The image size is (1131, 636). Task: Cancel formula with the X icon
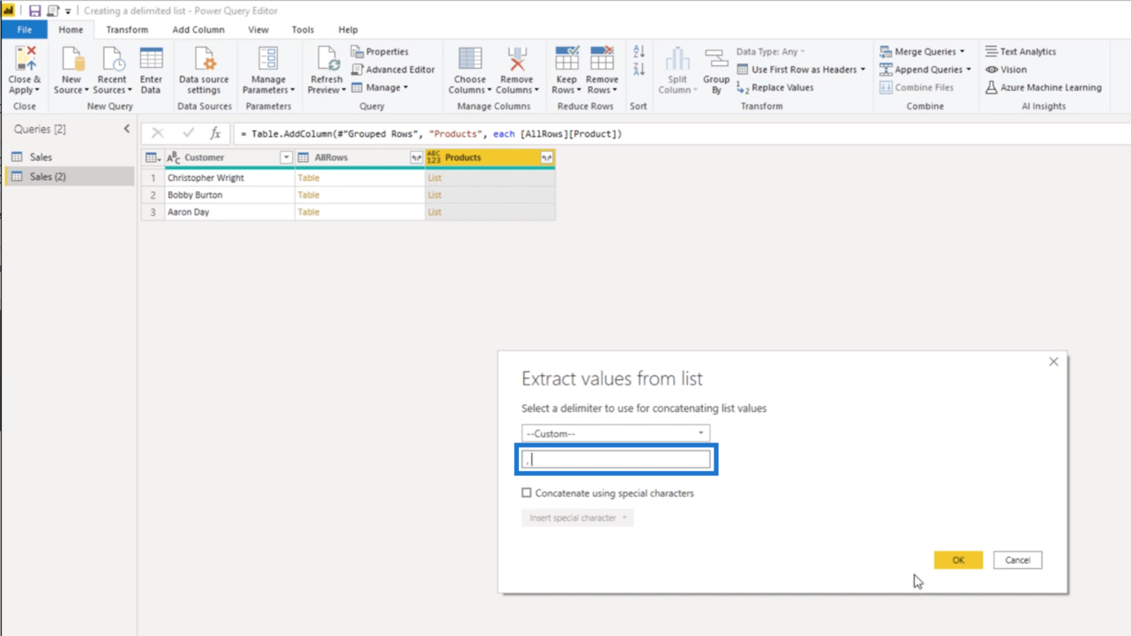(158, 133)
